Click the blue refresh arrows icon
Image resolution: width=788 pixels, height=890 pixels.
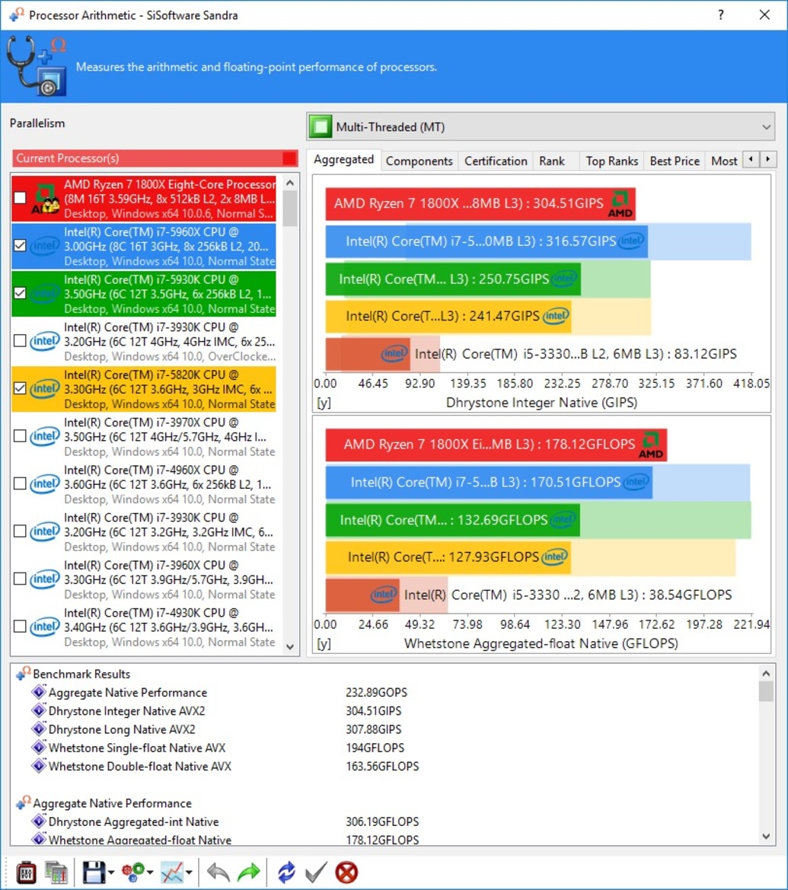pos(287,872)
